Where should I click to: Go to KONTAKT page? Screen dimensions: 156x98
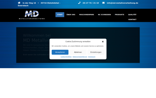(132, 20)
